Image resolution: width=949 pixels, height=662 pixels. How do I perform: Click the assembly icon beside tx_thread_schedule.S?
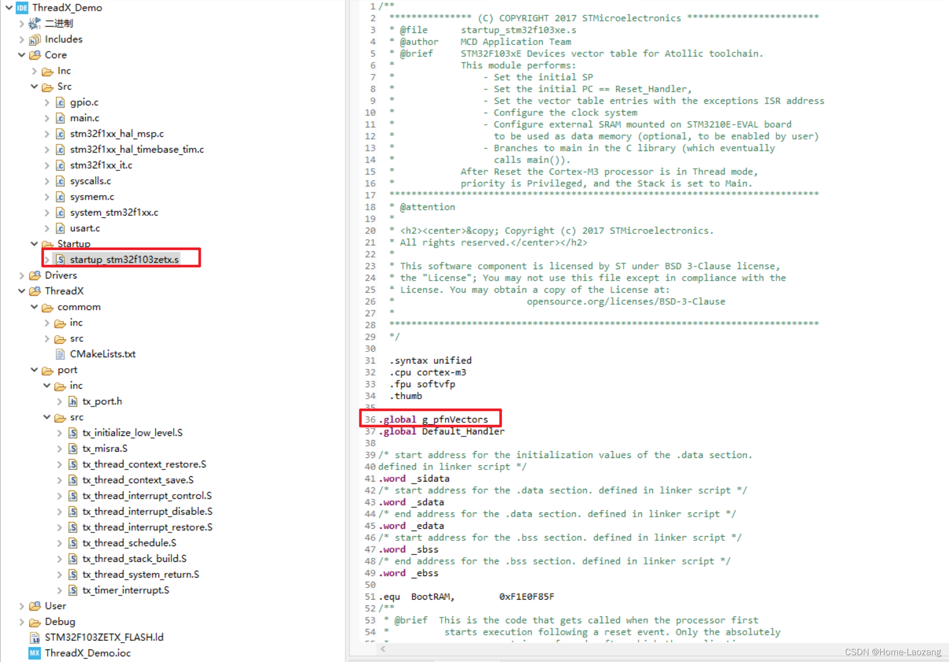click(x=72, y=543)
